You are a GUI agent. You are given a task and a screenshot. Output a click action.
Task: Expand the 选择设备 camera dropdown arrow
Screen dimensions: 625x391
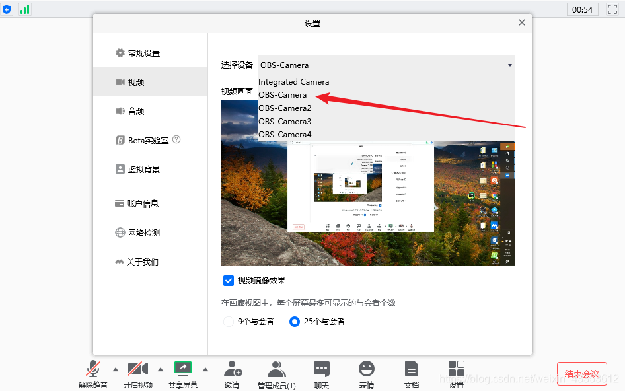[x=510, y=65]
